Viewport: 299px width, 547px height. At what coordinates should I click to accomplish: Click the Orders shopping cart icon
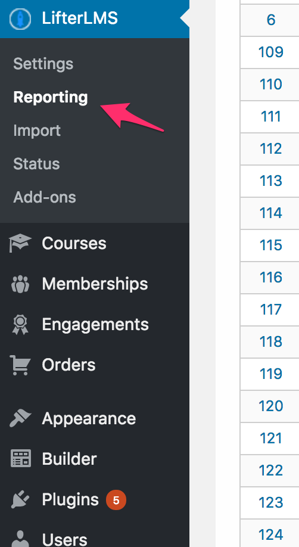20,365
